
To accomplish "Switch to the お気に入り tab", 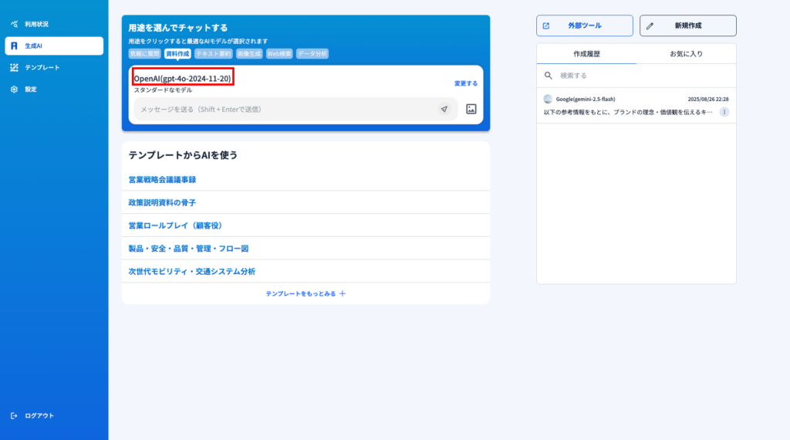I will [686, 54].
